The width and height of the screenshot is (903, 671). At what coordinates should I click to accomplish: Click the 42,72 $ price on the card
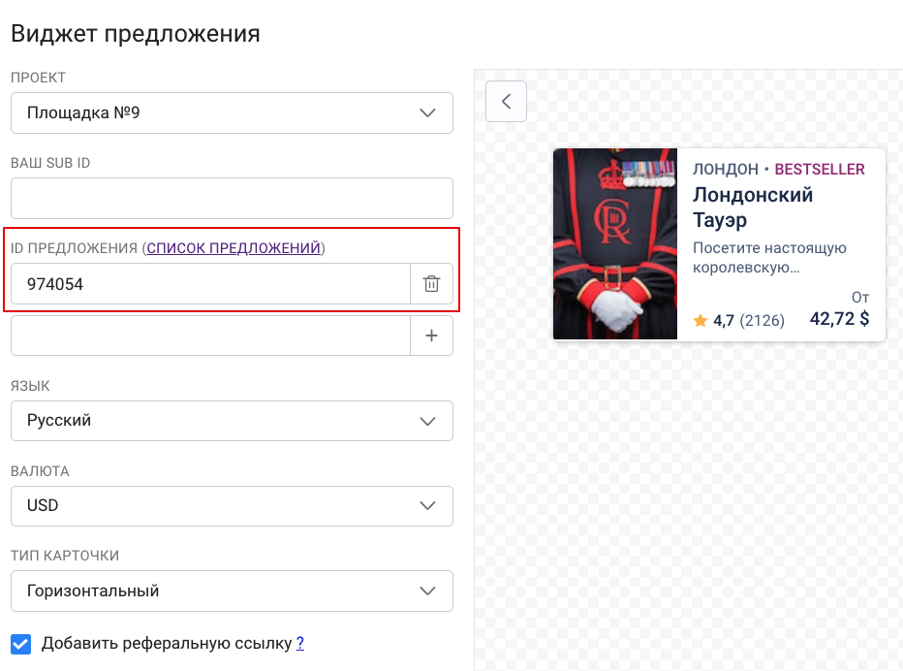(839, 319)
